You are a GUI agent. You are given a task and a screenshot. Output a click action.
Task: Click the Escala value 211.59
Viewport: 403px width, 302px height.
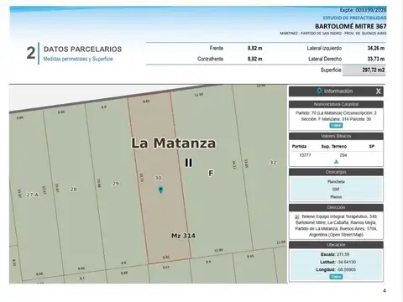pos(343,254)
